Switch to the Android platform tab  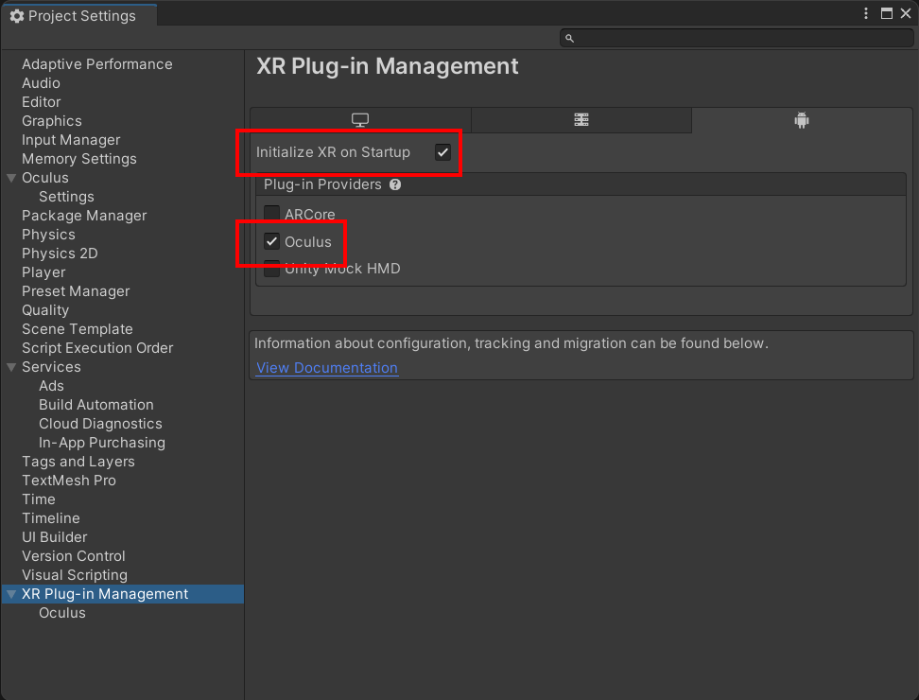click(x=802, y=120)
